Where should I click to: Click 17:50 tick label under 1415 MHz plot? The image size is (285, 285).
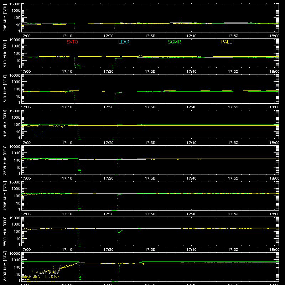tap(233, 143)
